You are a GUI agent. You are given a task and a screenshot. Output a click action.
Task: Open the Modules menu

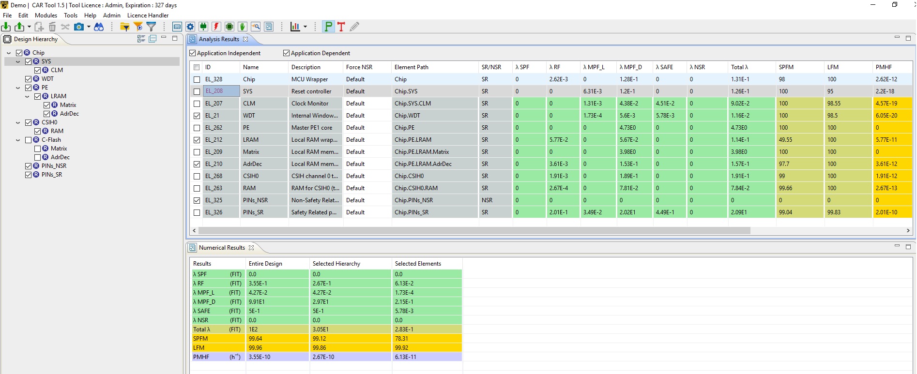pyautogui.click(x=46, y=15)
